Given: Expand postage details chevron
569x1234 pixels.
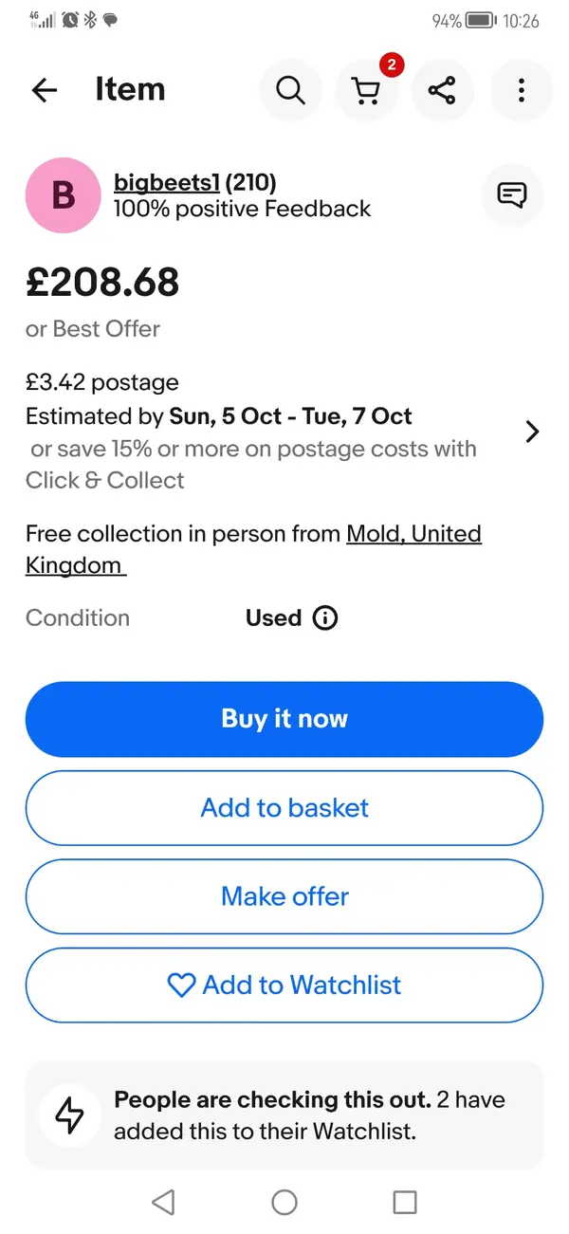Looking at the screenshot, I should click(532, 432).
